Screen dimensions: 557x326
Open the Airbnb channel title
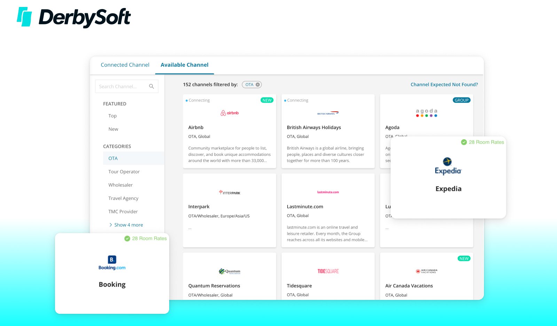[x=196, y=127]
